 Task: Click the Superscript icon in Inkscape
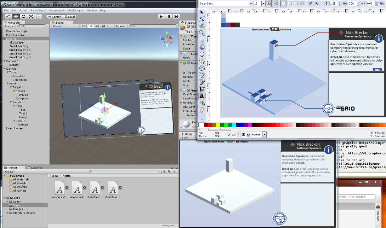pos(311,4)
